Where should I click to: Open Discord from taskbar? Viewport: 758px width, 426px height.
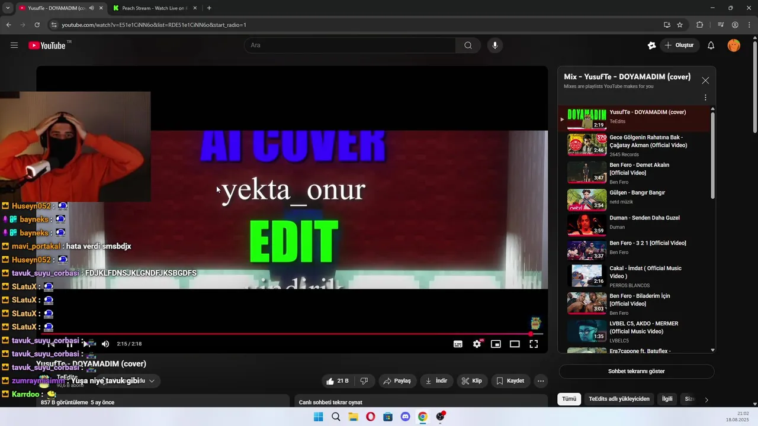coord(405,417)
